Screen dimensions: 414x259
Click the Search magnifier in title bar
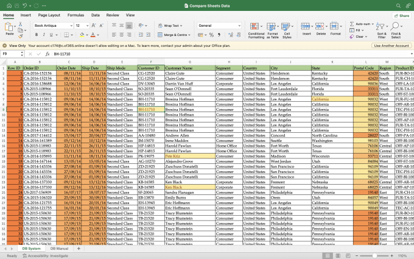398,5
